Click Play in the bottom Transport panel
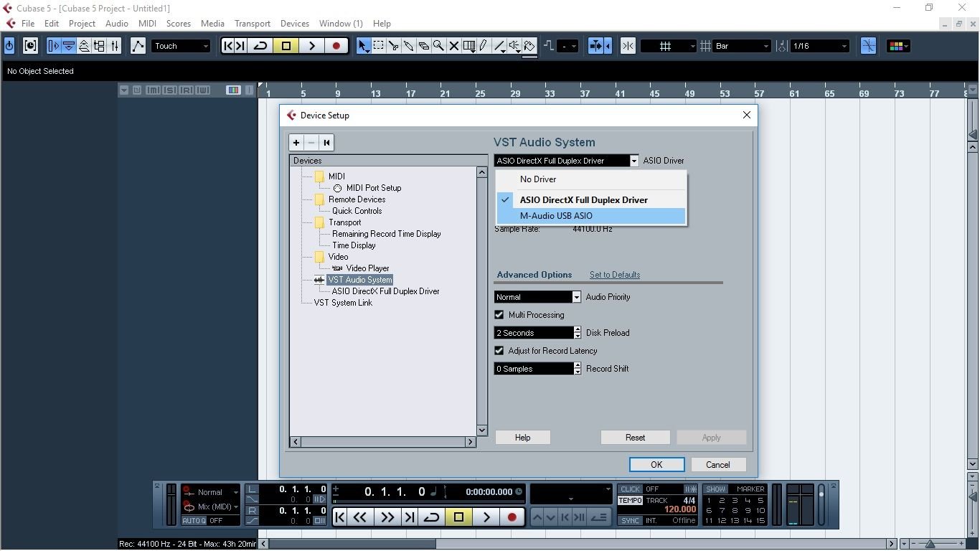 486,517
